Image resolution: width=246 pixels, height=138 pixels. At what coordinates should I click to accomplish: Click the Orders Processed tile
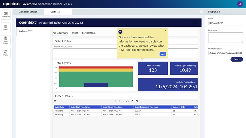pyautogui.click(x=153, y=68)
